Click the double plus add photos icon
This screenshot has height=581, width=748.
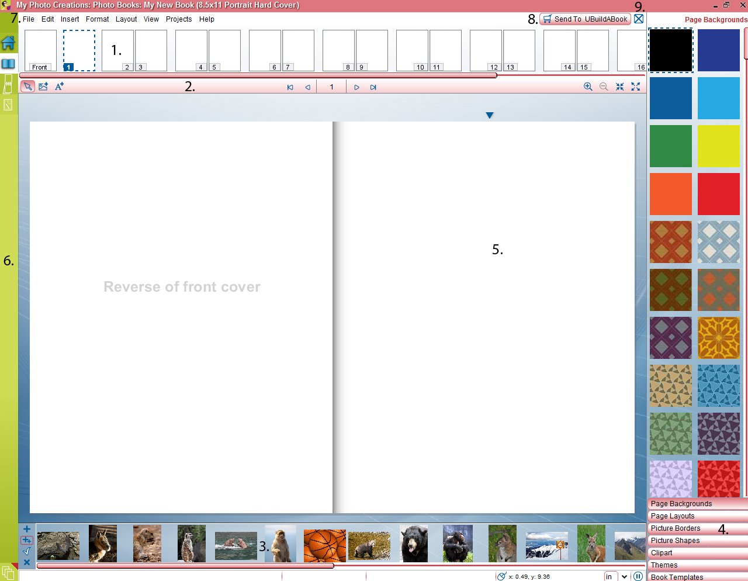coord(27,540)
